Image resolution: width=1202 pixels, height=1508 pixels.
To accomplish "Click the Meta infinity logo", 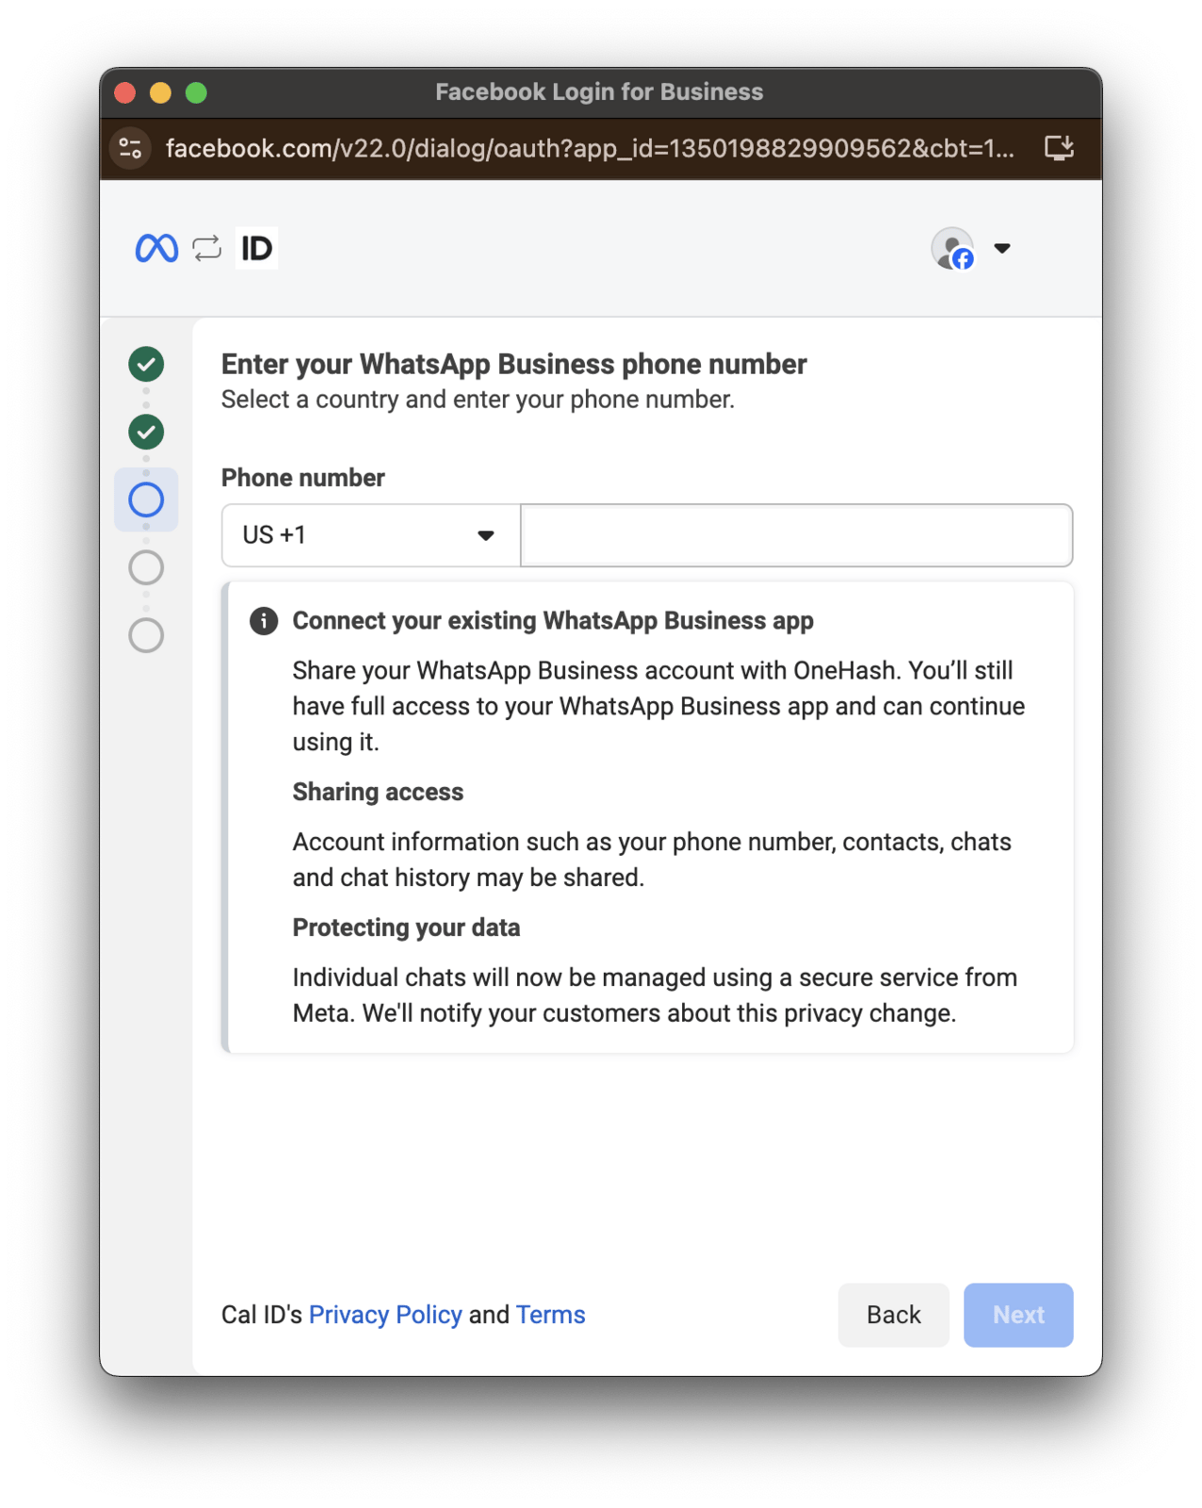I will coord(156,249).
